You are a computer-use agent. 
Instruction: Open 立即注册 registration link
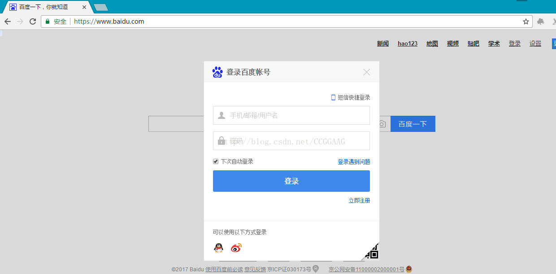(359, 201)
